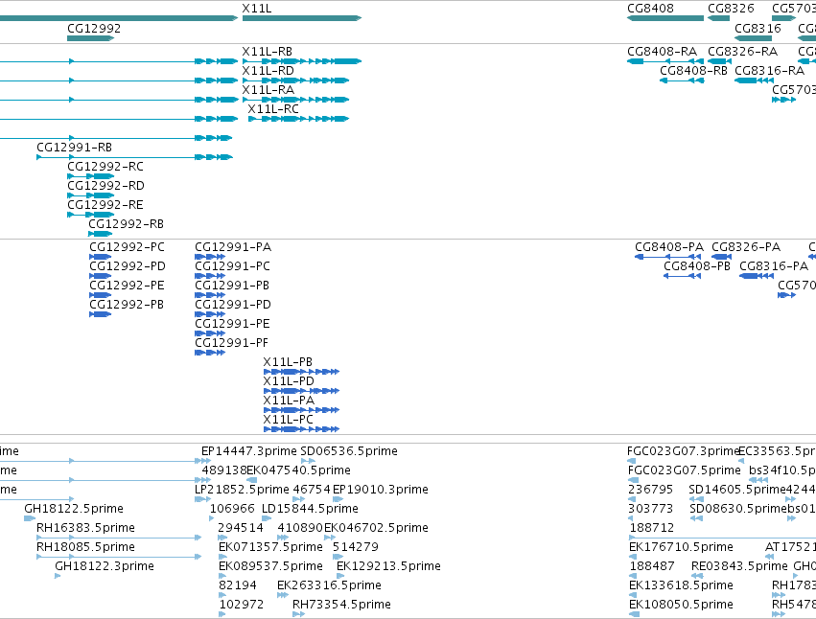Image resolution: width=816 pixels, height=619 pixels.
Task: Click the CG8316 gene label
Action: tap(758, 28)
